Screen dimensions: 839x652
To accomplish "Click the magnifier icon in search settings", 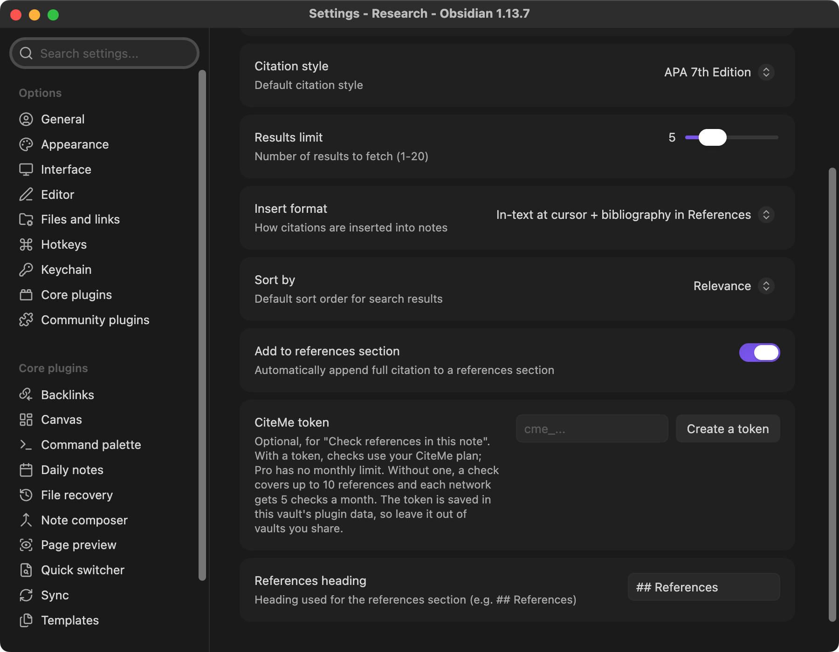I will tap(27, 53).
